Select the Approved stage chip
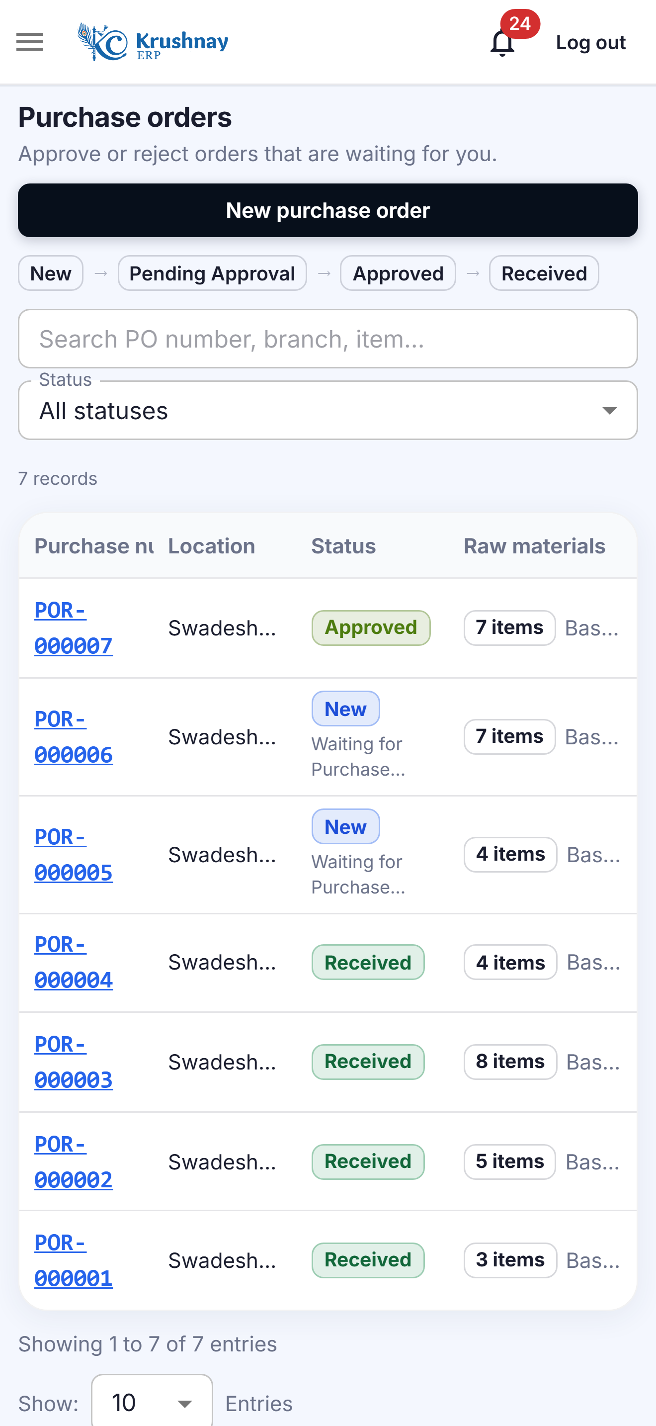 point(398,273)
